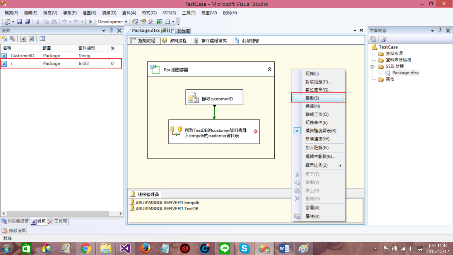The width and height of the screenshot is (453, 255).
Task: Switch to 工具箱 bottom panel tab
Action: click(58, 221)
